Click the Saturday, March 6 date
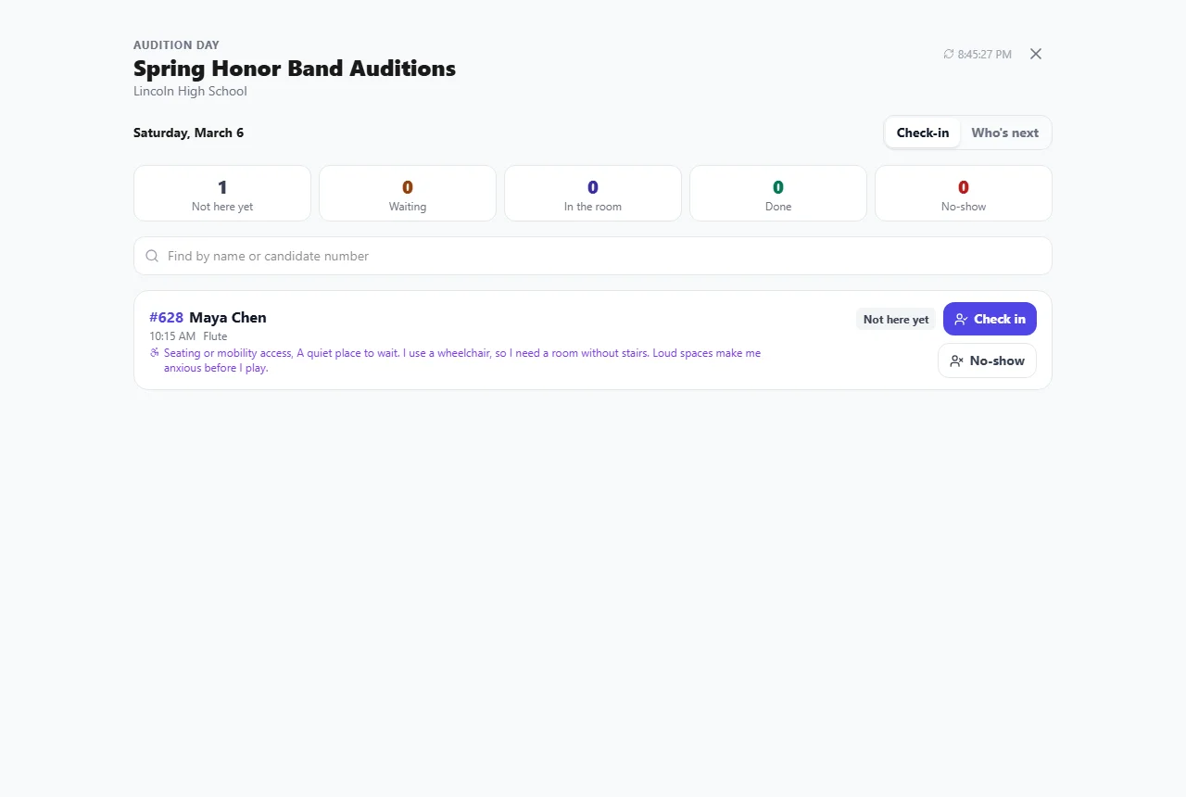 [189, 133]
